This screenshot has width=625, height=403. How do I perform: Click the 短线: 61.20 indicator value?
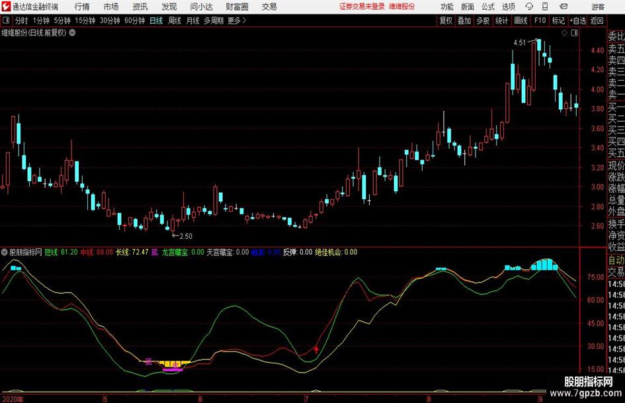(x=61, y=252)
